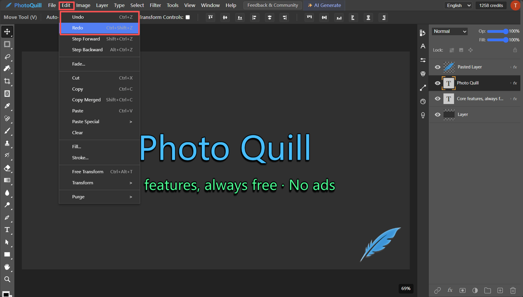
Task: Select the Dodge tool
Action: 7,205
